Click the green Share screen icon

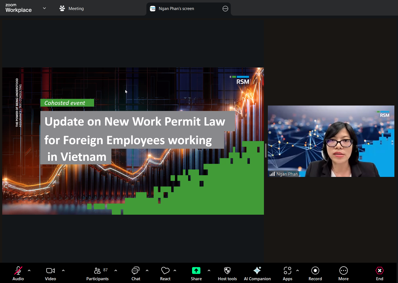pyautogui.click(x=196, y=271)
